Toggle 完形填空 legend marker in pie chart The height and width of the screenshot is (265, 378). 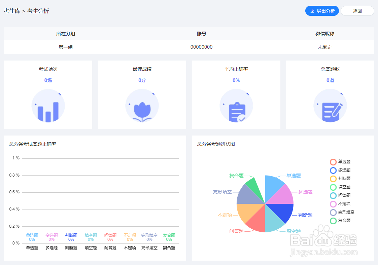[x=333, y=213]
